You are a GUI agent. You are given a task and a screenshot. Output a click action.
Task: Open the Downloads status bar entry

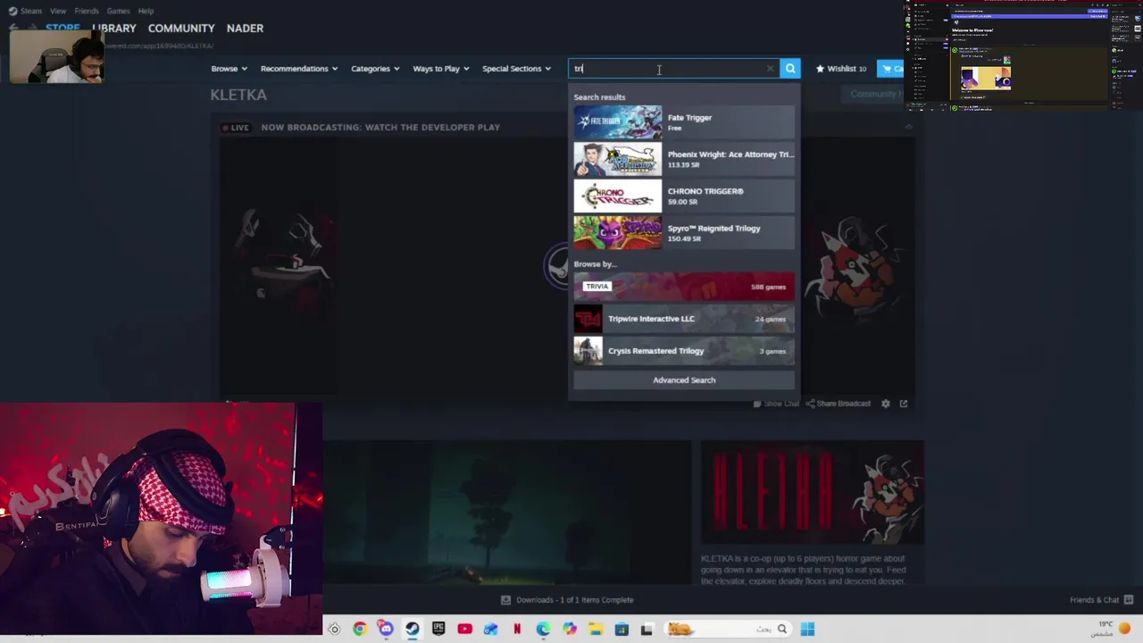click(567, 600)
